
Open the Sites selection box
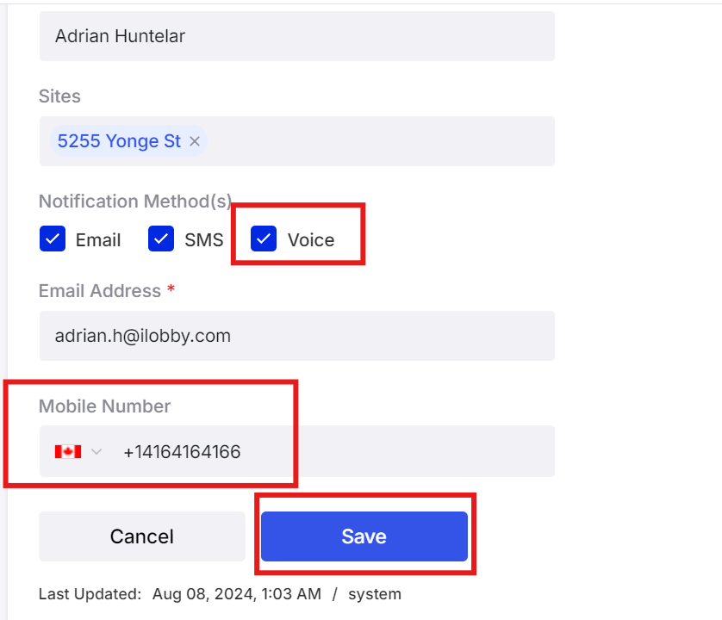click(x=297, y=141)
